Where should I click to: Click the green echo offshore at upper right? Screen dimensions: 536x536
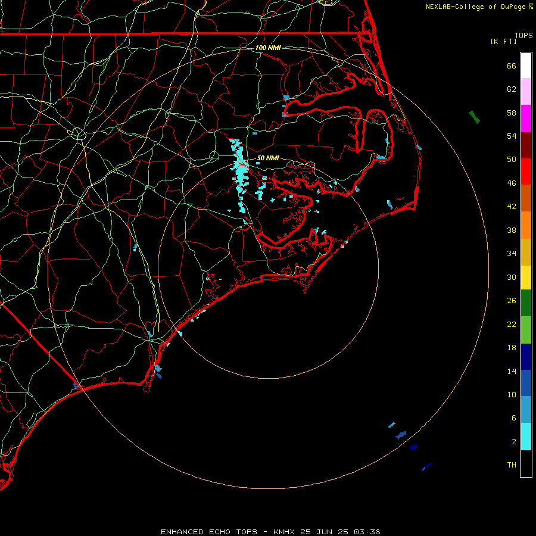(475, 117)
